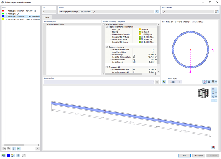This screenshot has height=159, width=221.
Task: Click the Stelle x spinner arrows
Action: (179, 82)
